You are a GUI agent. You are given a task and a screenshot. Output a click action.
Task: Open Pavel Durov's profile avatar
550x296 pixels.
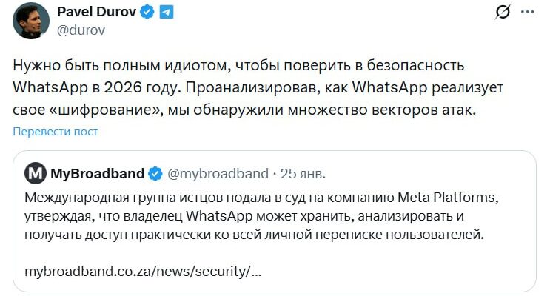click(x=31, y=21)
